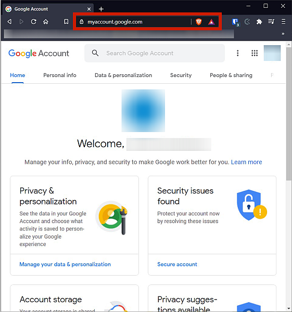Click the security shield warning icon

click(x=252, y=205)
